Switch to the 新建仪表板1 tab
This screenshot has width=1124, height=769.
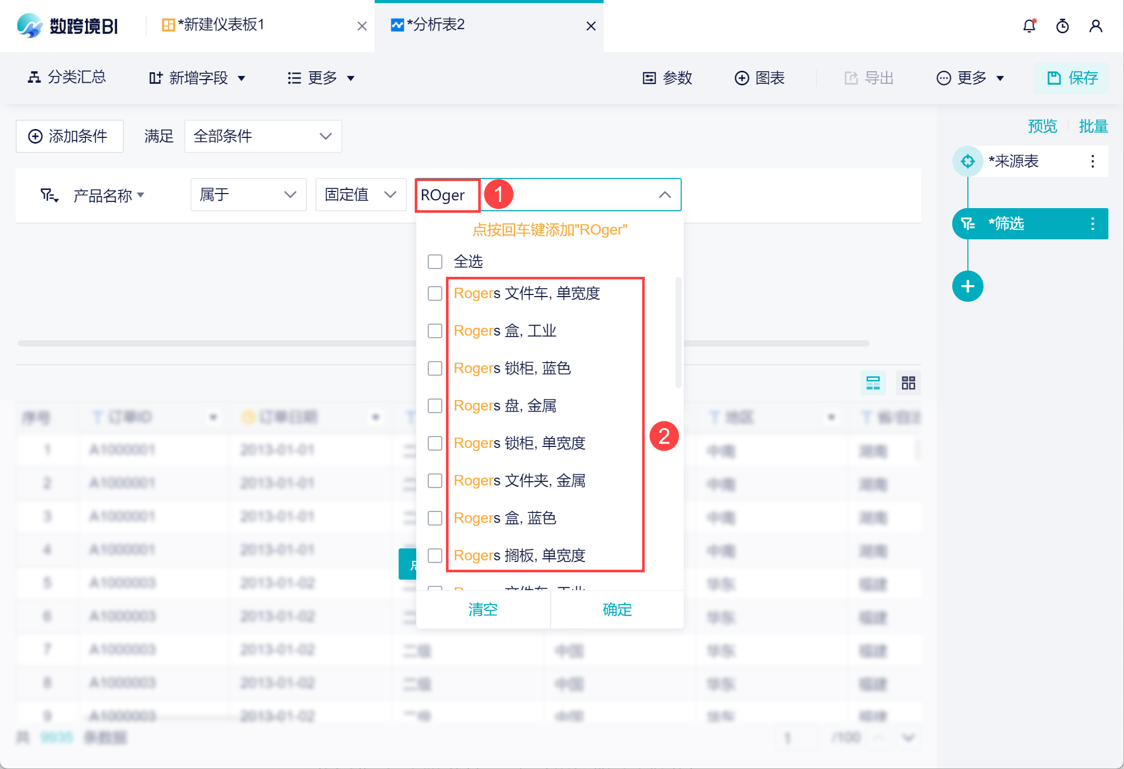point(221,25)
